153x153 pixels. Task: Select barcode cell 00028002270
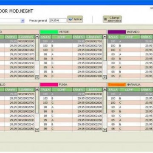tap(94, 125)
